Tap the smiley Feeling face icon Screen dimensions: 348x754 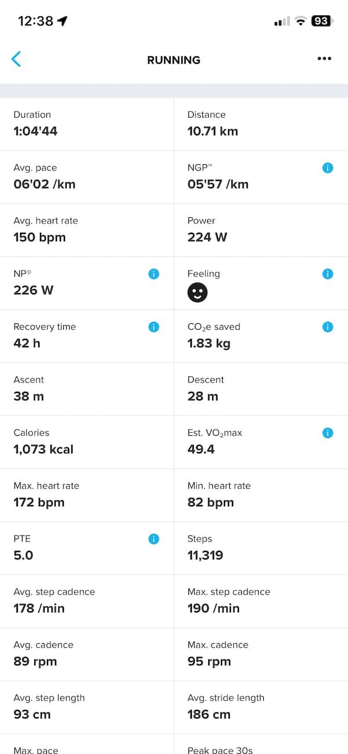(197, 293)
